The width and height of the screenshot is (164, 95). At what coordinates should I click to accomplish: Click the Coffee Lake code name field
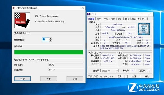(x=109, y=27)
